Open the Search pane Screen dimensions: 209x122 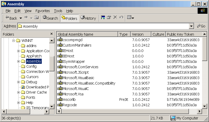coord(50,18)
